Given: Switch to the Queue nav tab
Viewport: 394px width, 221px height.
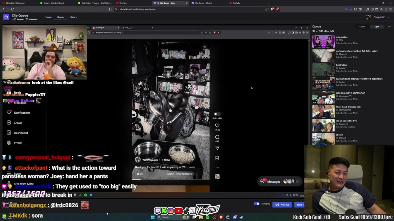Looking at the screenshot, I should (x=60, y=17).
